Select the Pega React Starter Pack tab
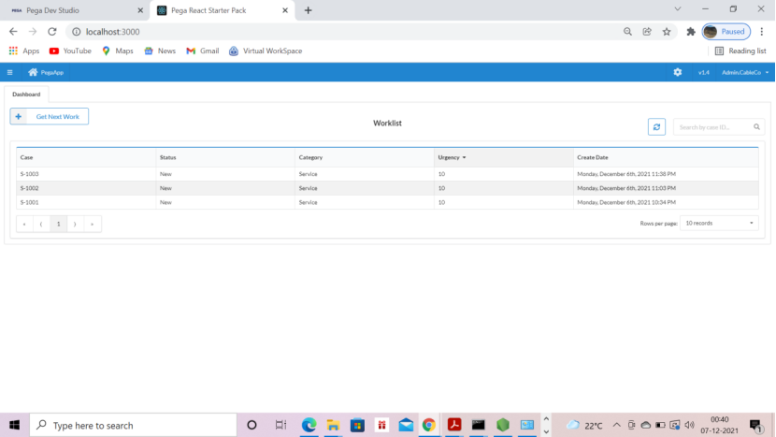 pos(223,10)
